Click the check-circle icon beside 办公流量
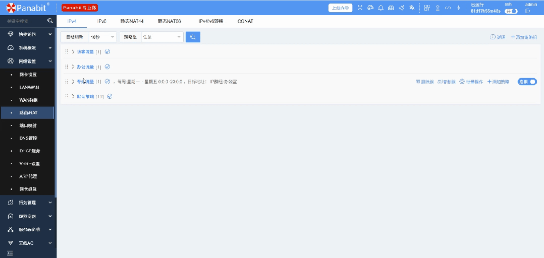This screenshot has height=258, width=544. (107, 67)
